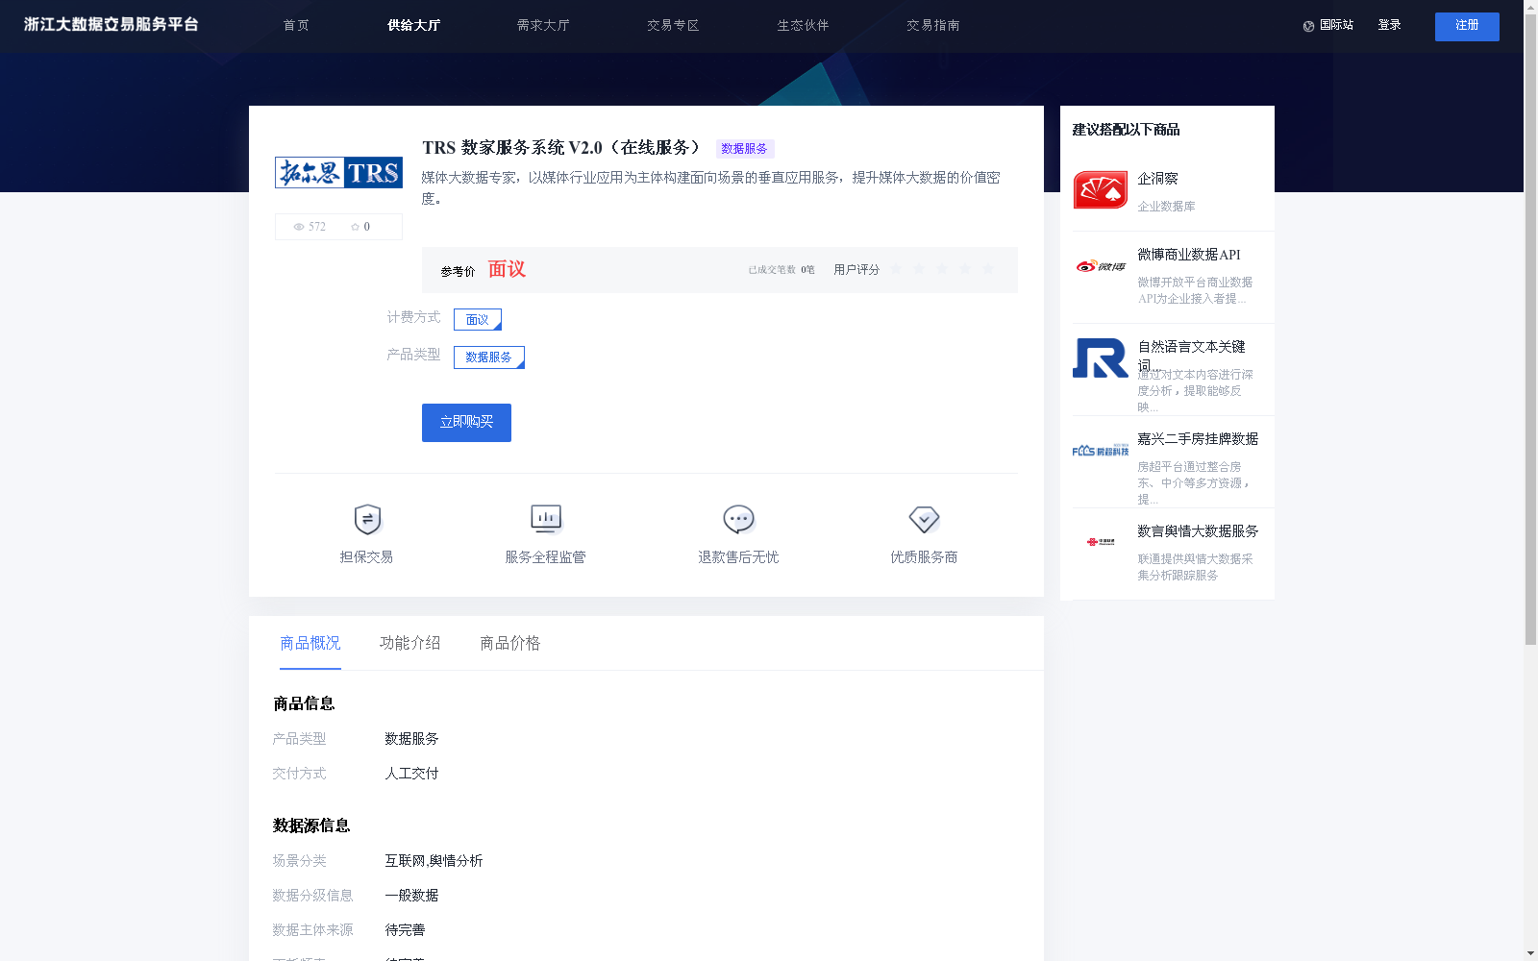Click the scrollbar down arrow
The height and width of the screenshot is (961, 1538).
1530,954
